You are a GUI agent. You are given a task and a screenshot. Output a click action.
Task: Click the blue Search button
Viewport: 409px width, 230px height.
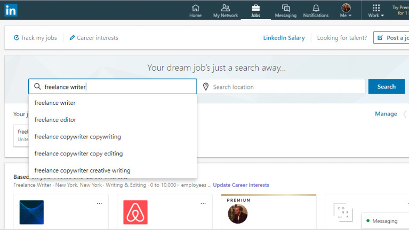(x=386, y=86)
